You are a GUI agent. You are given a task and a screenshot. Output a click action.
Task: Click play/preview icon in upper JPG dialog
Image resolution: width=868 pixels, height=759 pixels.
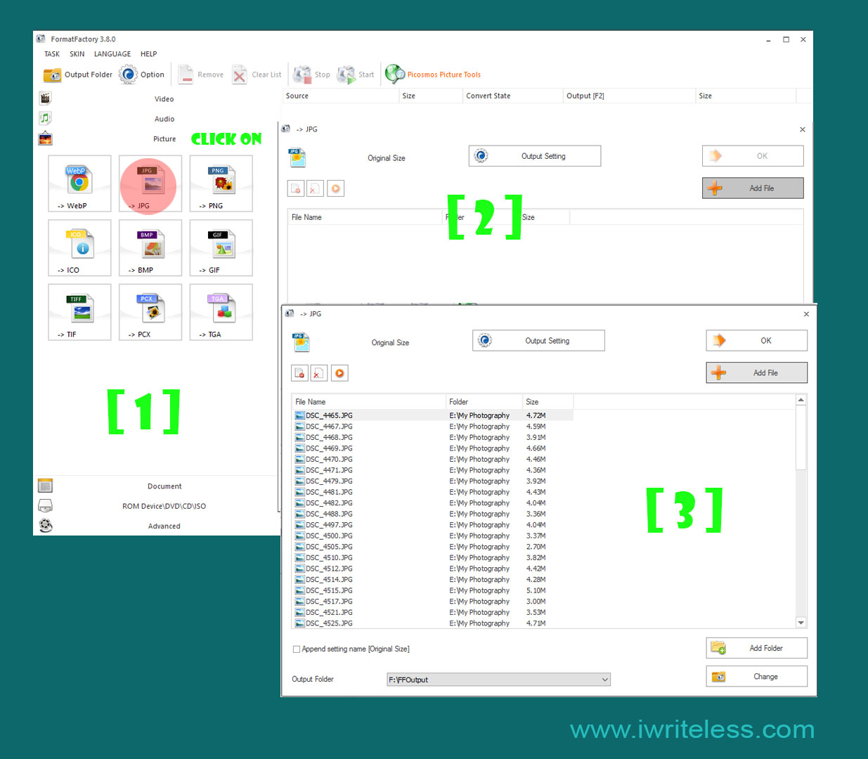click(x=336, y=188)
